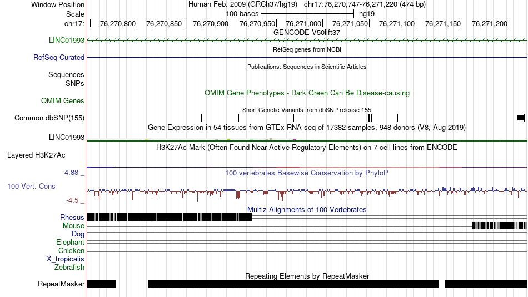Click the hg19 label beside the scale

(x=367, y=14)
